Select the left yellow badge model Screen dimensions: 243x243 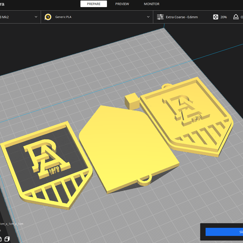[46, 165]
